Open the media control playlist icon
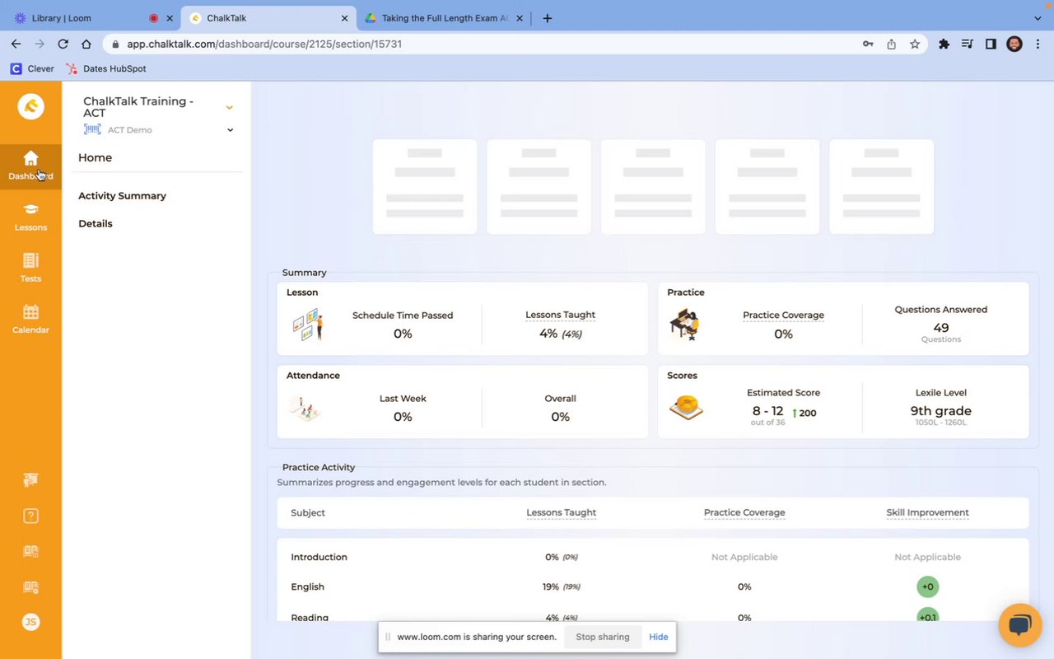Viewport: 1054px width, 659px height. [968, 44]
